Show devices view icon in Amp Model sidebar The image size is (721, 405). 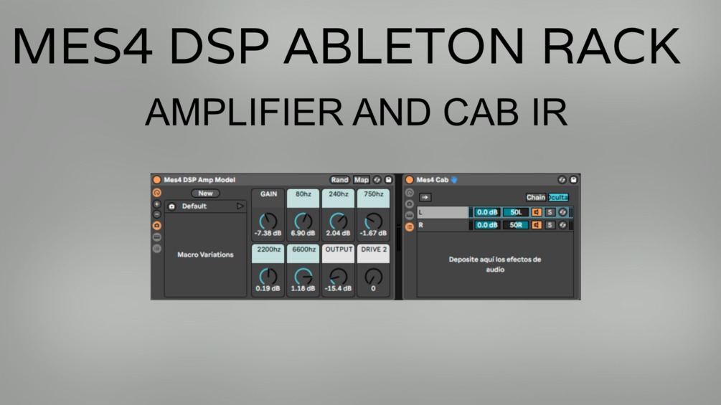coord(157,237)
